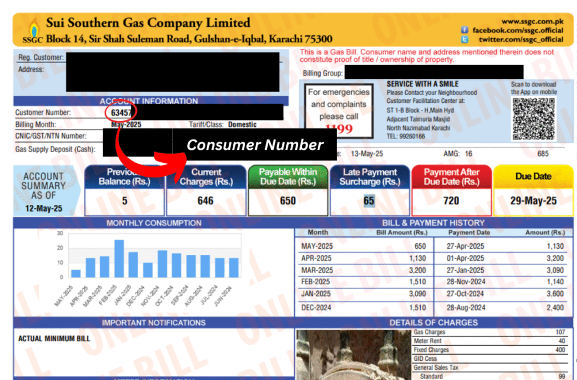Click the payment date '27-Apr-2025'
The height and width of the screenshot is (380, 577).
click(465, 246)
